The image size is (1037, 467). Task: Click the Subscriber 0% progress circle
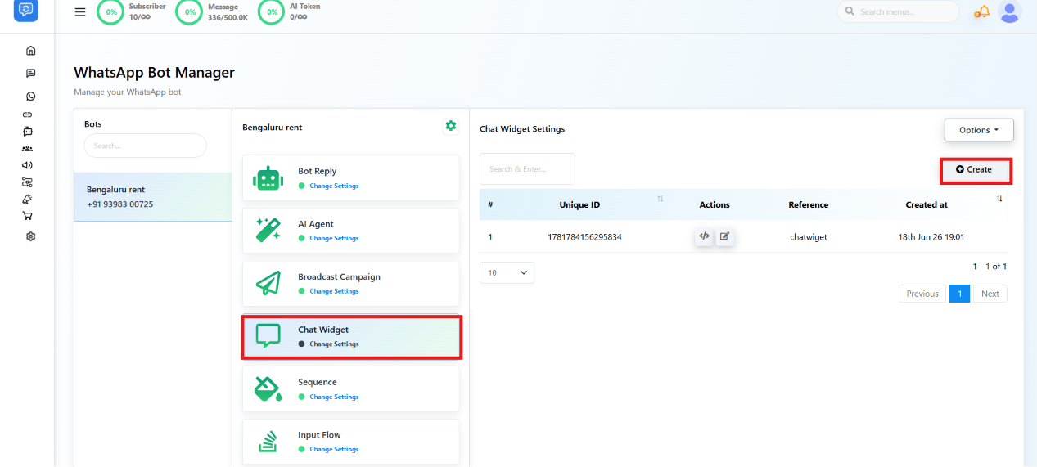(x=110, y=11)
